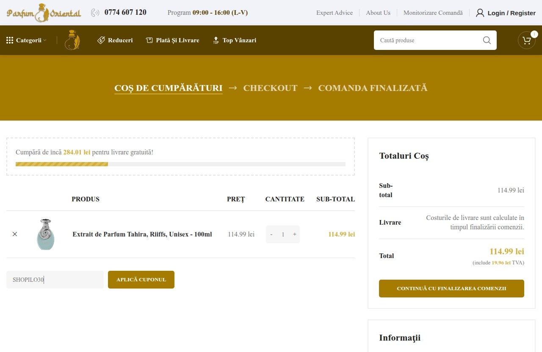Call phone number 0774 607 120
The height and width of the screenshot is (352, 542).
coord(125,12)
